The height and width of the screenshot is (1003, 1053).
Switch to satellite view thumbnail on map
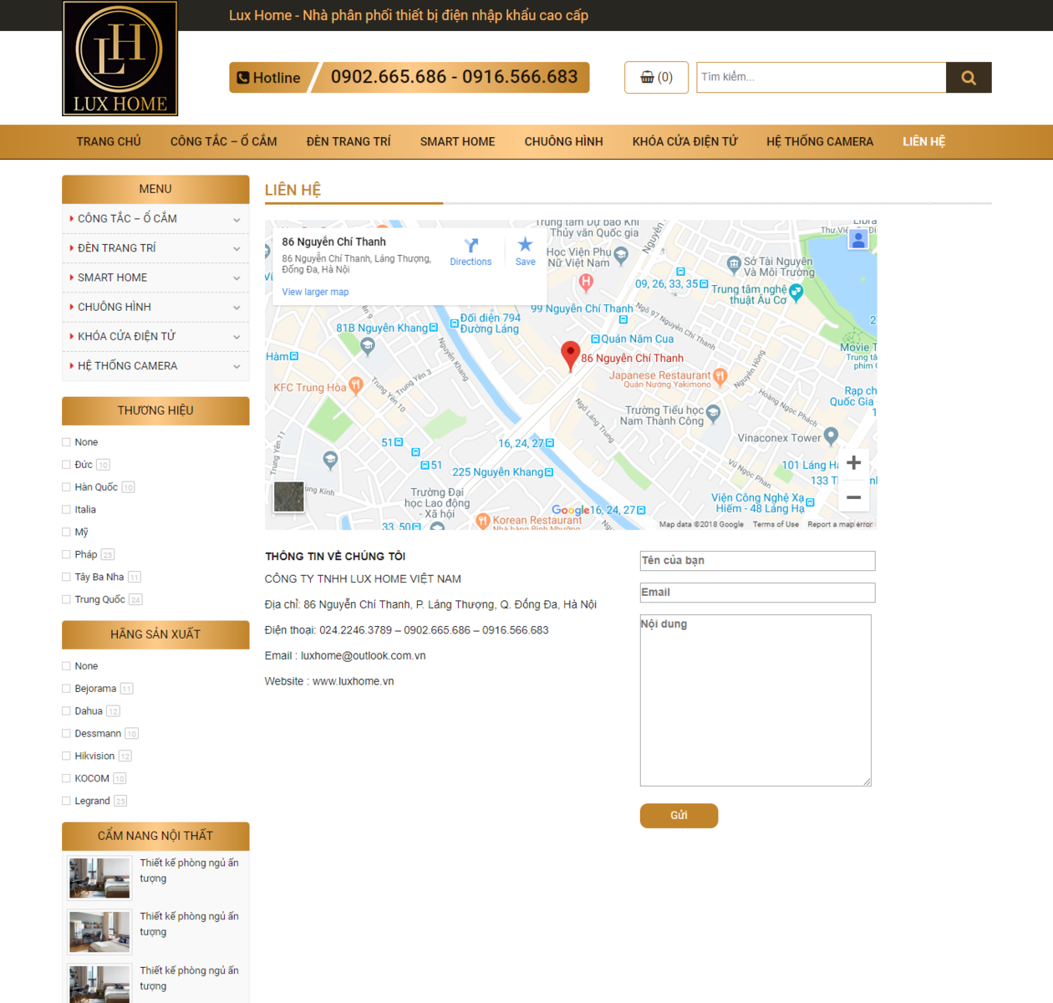coord(289,496)
